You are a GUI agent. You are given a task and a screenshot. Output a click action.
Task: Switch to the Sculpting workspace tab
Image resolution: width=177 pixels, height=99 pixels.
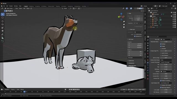click(38, 6)
